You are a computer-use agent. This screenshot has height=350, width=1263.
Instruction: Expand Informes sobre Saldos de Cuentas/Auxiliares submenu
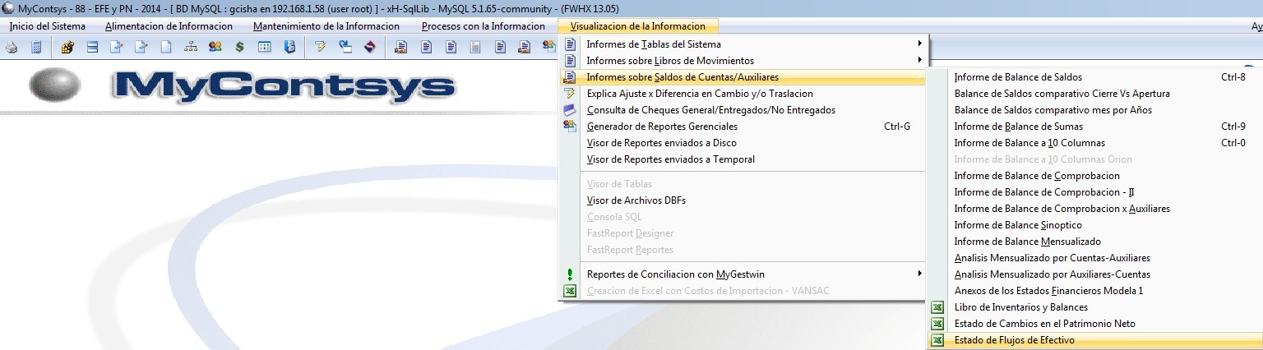tap(744, 77)
